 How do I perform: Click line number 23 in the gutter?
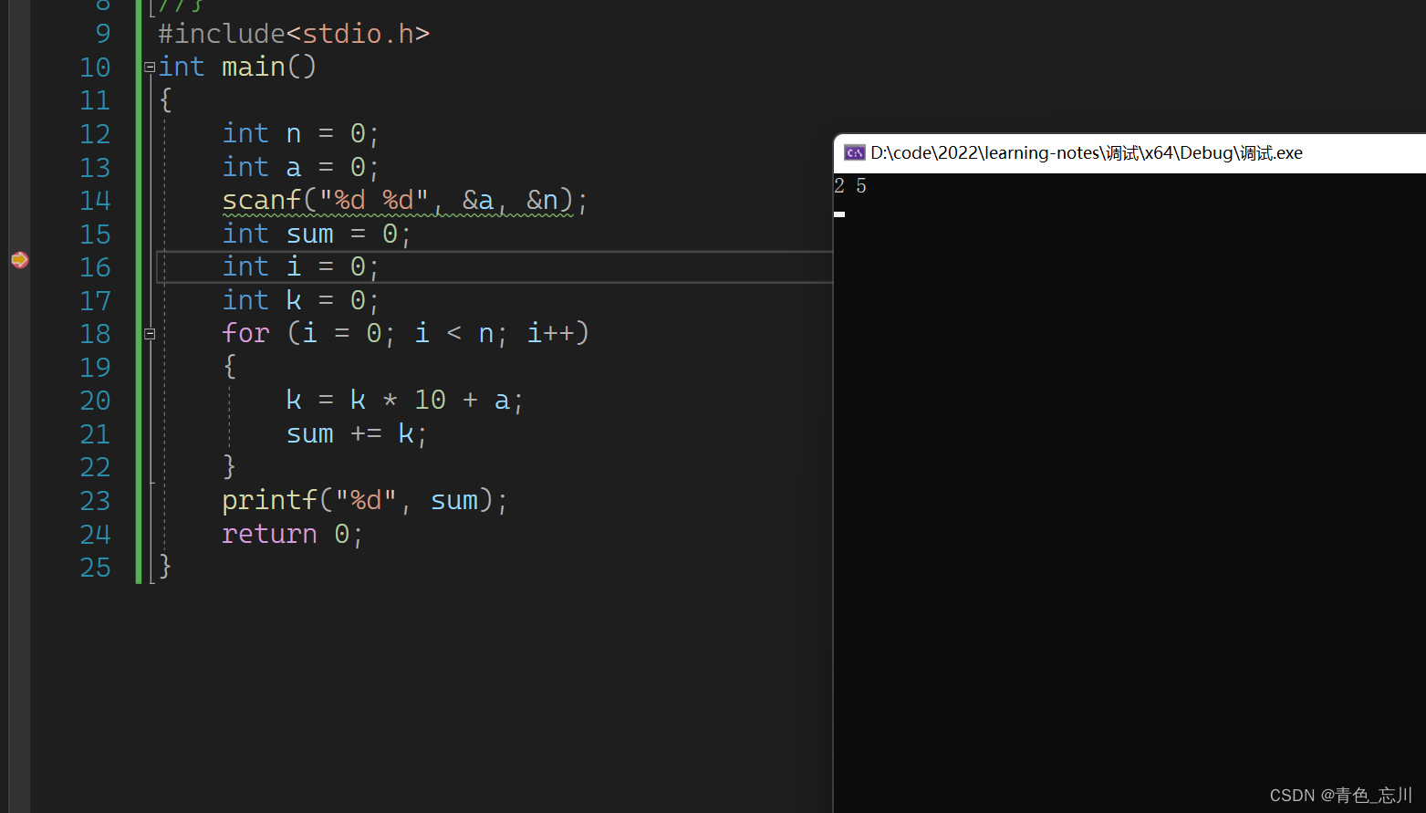click(95, 501)
